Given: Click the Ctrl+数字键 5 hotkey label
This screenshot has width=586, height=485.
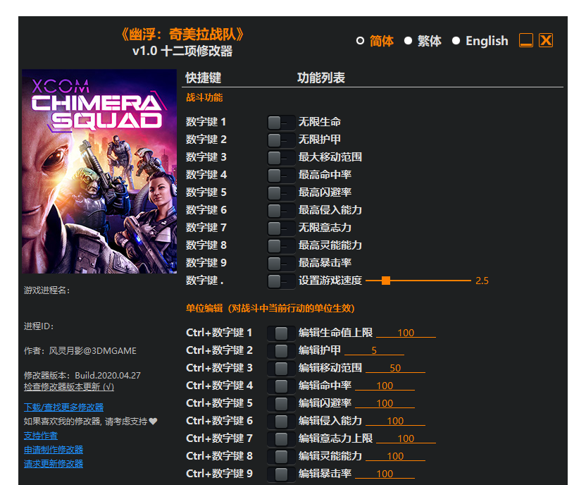Looking at the screenshot, I should pos(219,403).
